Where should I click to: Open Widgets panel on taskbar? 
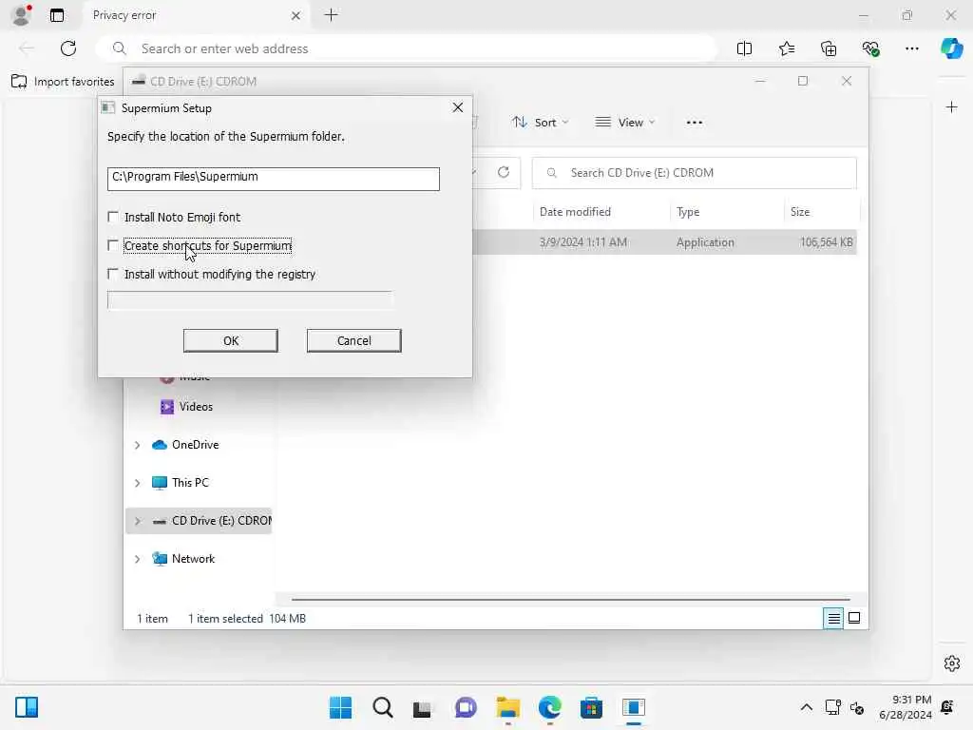click(27, 707)
